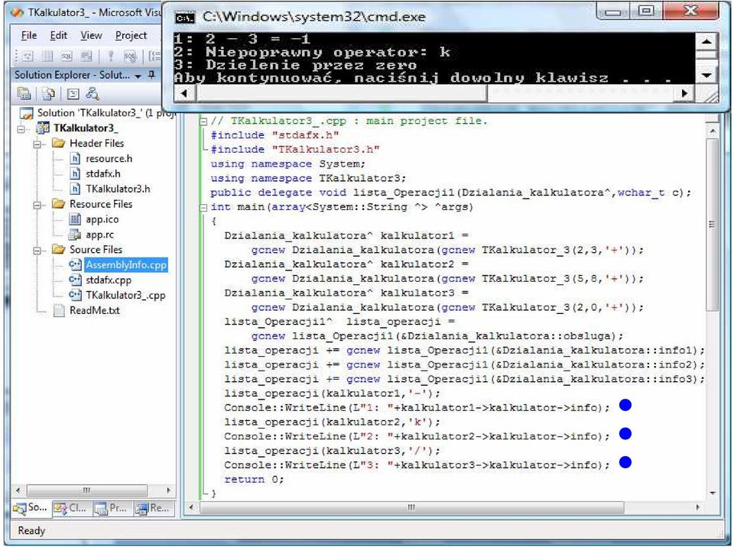
Task: Collapse the Source Files folder
Action: click(37, 250)
